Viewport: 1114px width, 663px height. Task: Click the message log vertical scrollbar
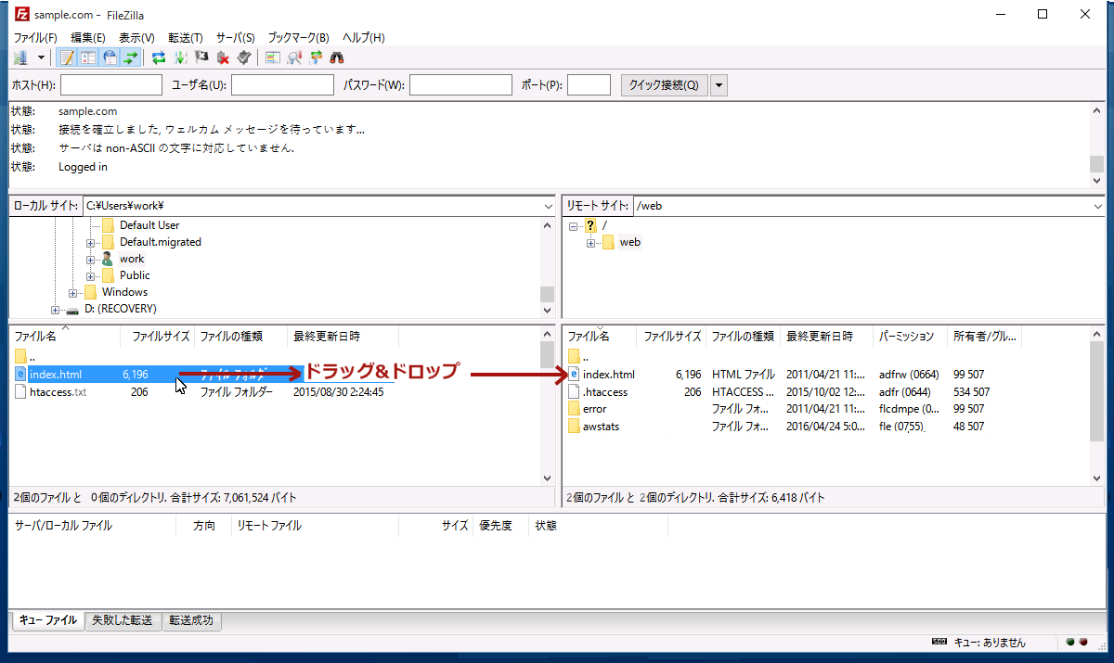click(x=1096, y=139)
